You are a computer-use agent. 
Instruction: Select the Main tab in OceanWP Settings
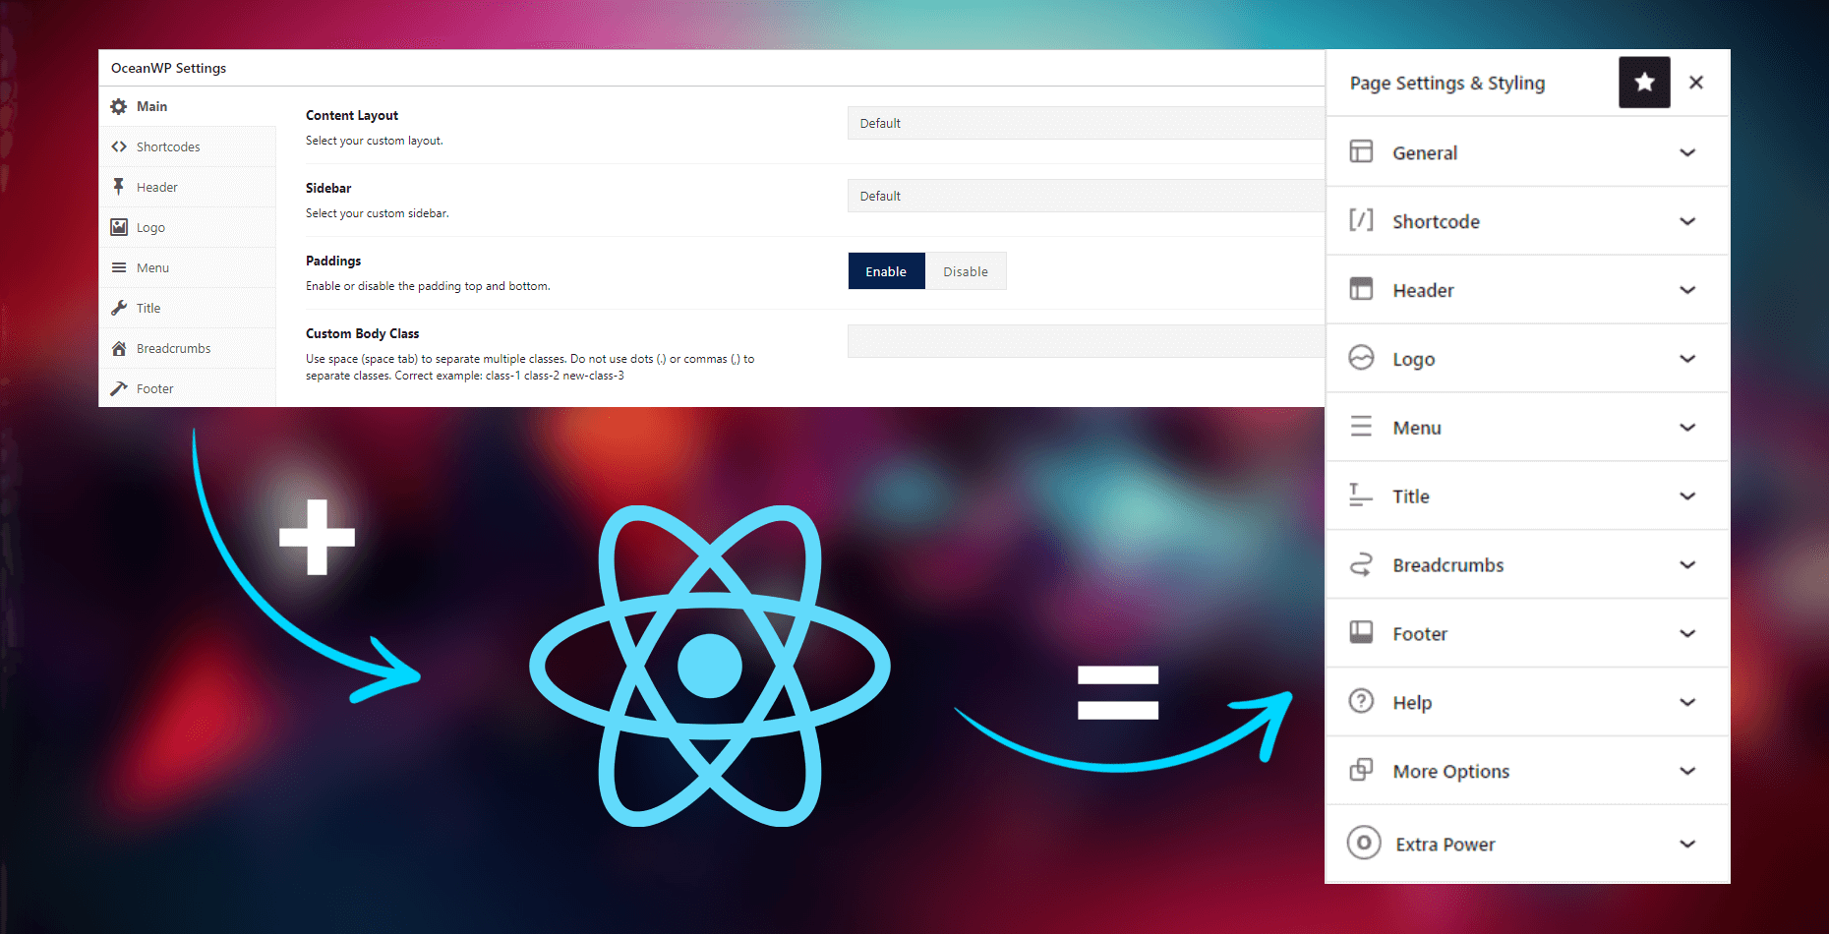pos(188,106)
